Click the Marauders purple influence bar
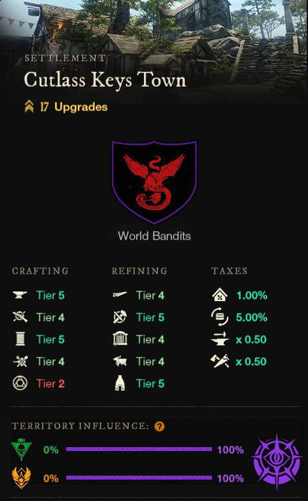Viewport: 308px width, 501px height. [139, 449]
